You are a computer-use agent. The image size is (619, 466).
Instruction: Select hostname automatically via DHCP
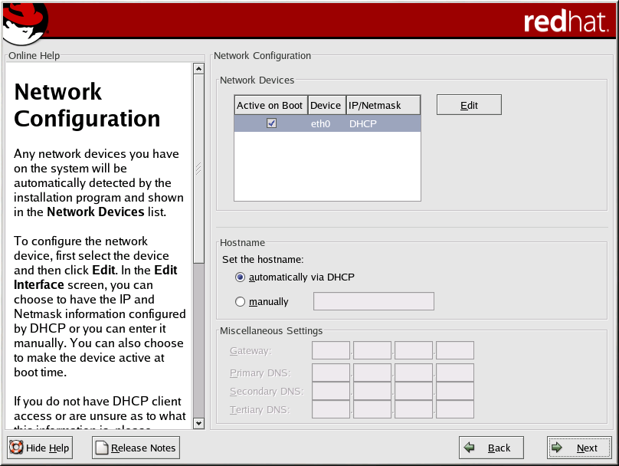241,277
